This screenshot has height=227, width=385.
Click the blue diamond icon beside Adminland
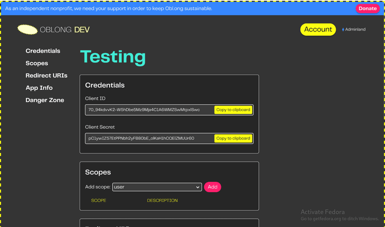[x=343, y=30]
